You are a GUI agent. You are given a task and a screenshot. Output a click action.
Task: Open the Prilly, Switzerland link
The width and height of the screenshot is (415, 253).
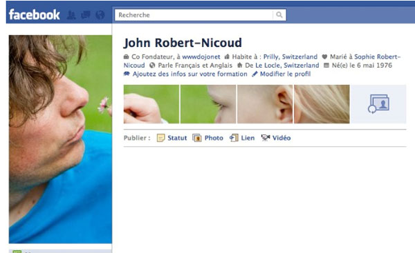290,57
